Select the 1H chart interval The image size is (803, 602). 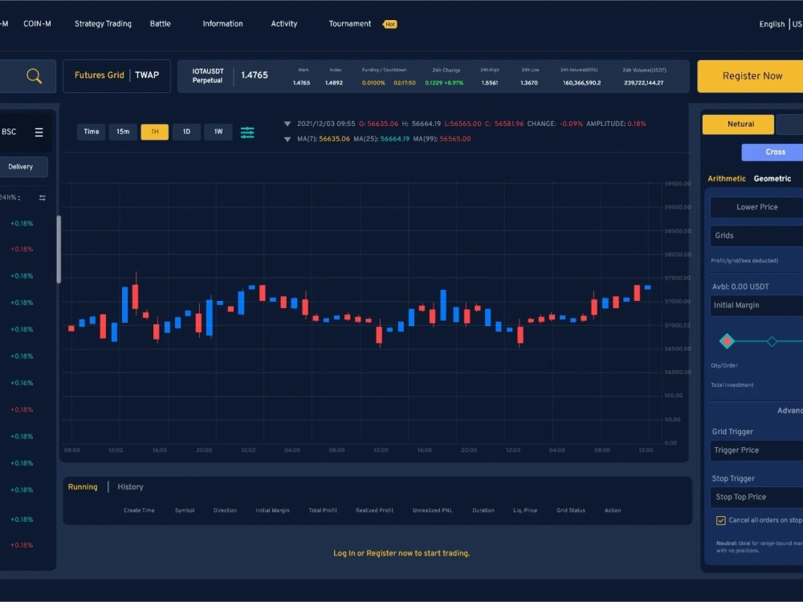(155, 132)
